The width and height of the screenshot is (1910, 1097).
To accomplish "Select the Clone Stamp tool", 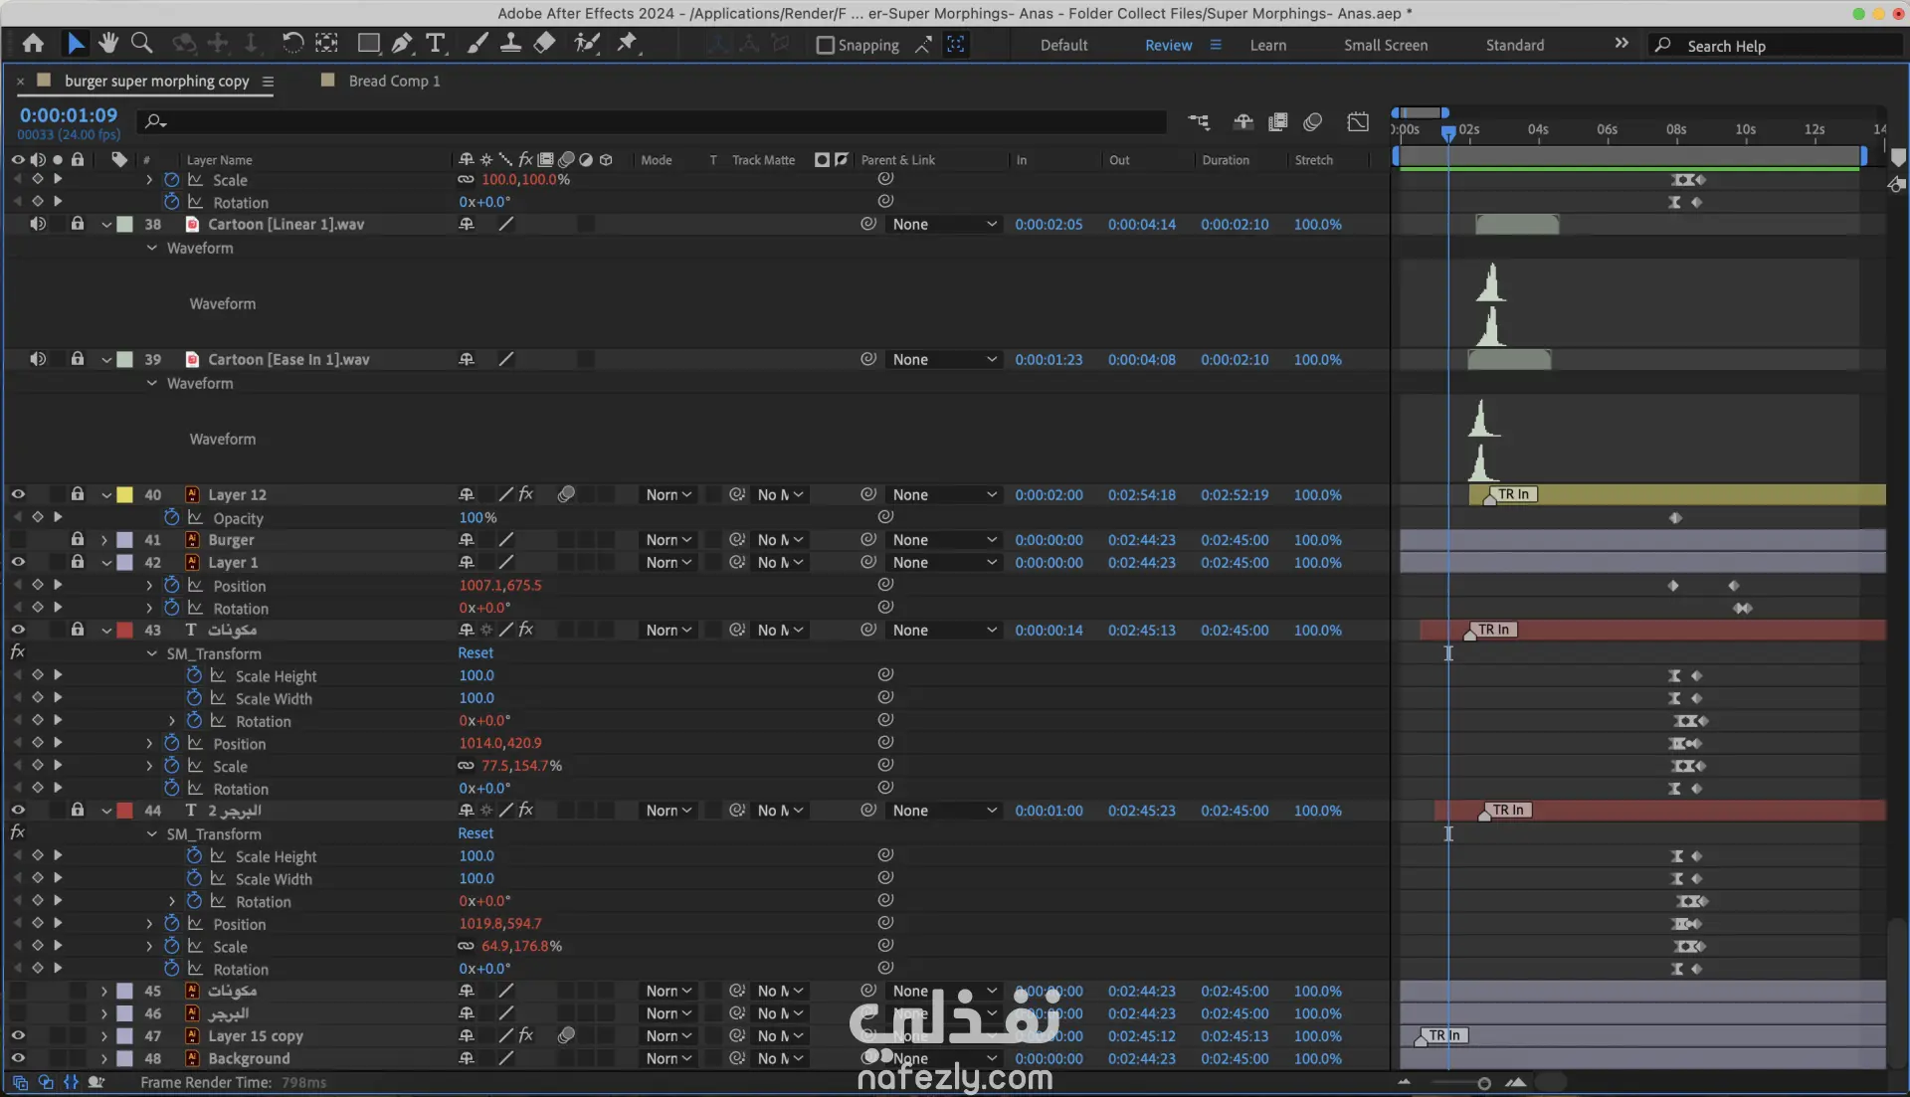I will point(510,43).
